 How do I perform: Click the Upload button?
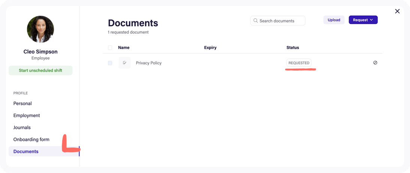pos(334,20)
